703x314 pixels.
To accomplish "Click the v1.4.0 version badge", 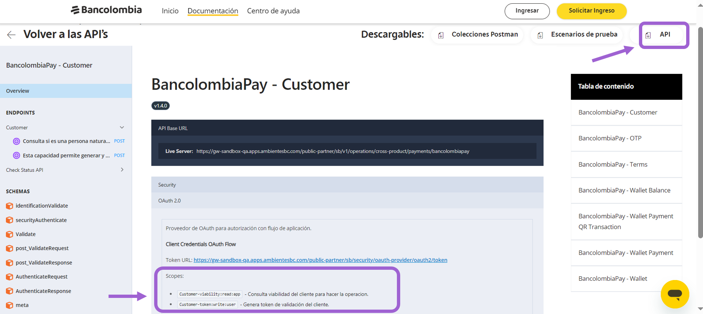I will click(x=160, y=106).
